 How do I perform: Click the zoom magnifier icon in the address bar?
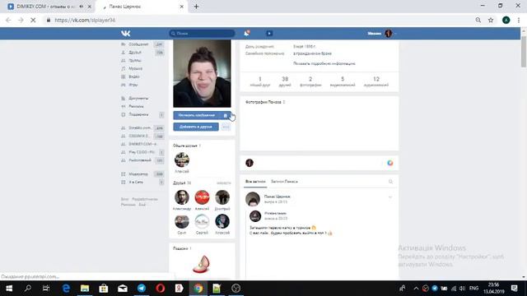[478, 20]
